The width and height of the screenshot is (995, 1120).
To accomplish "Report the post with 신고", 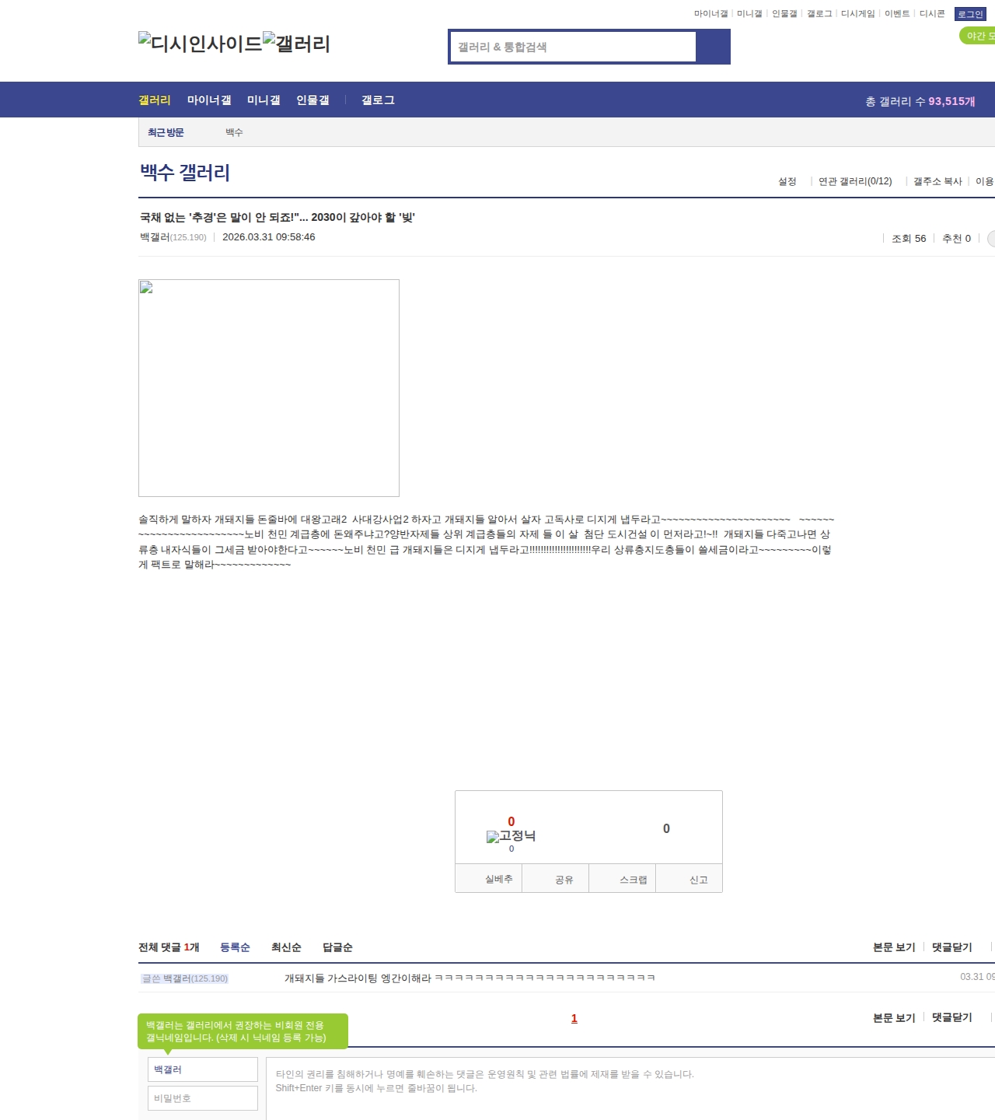I will pos(698,880).
